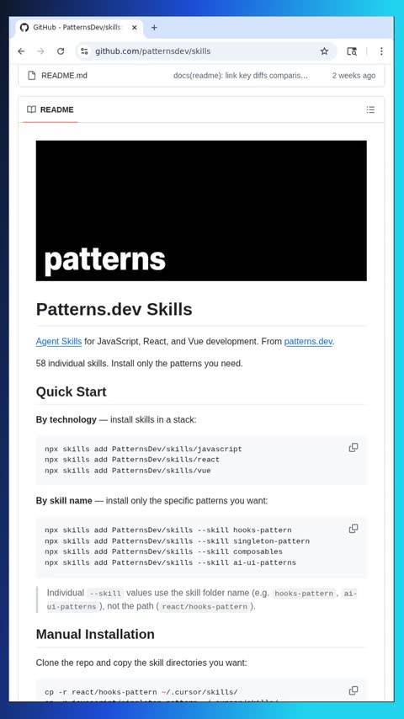Click the README book icon
Screen dimensions: 404x719
pyautogui.click(x=31, y=109)
